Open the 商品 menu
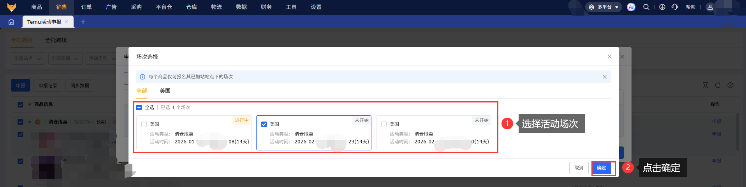This screenshot has width=746, height=187. tap(37, 7)
